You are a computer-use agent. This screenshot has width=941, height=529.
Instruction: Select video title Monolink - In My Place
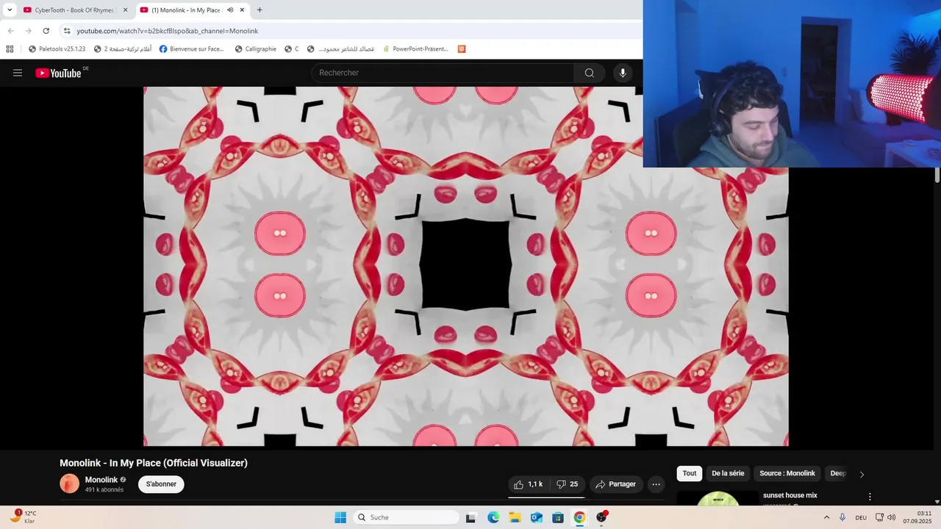click(154, 463)
